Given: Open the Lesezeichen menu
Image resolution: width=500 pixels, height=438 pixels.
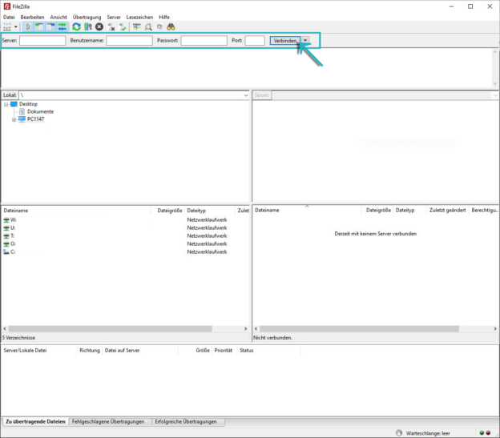Looking at the screenshot, I should coord(139,17).
